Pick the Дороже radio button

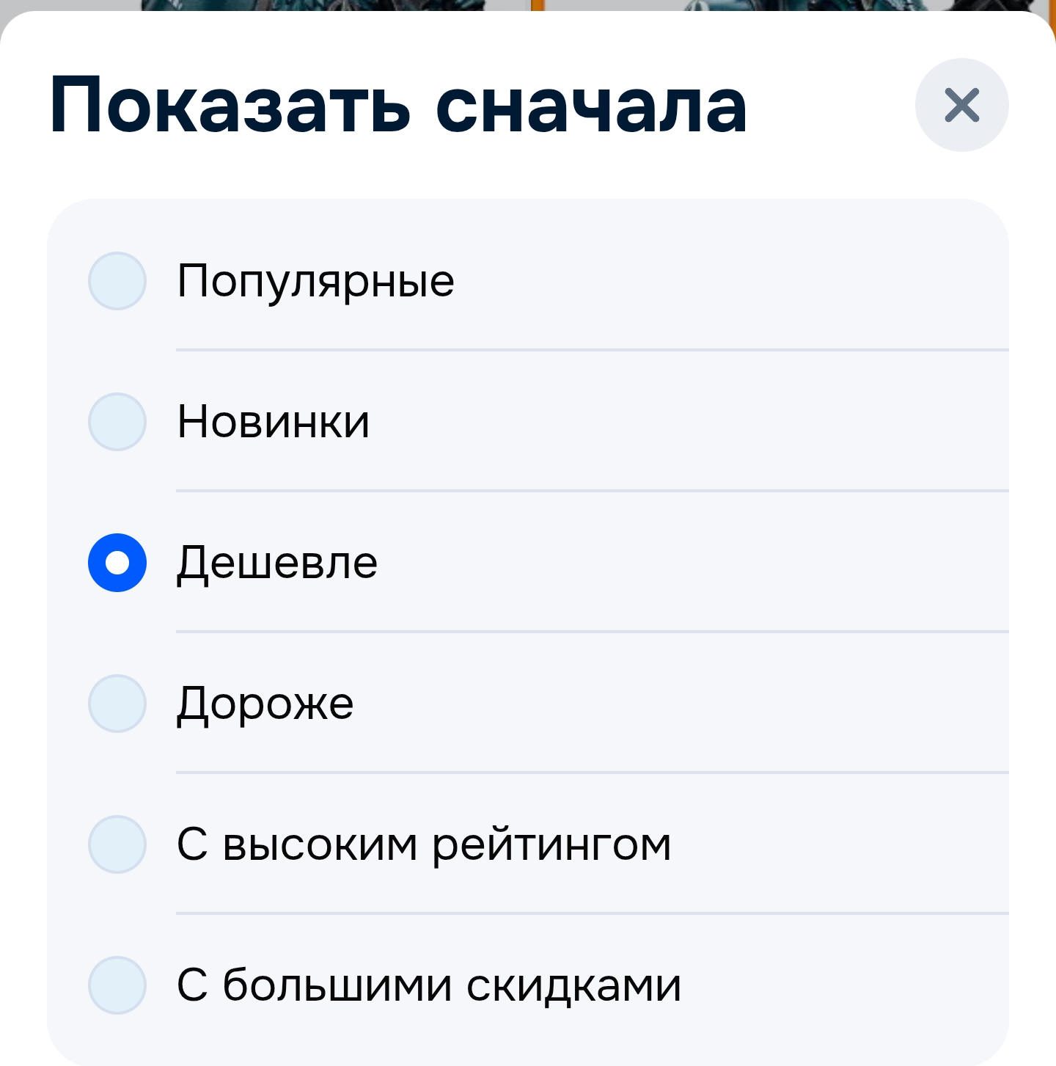click(117, 704)
